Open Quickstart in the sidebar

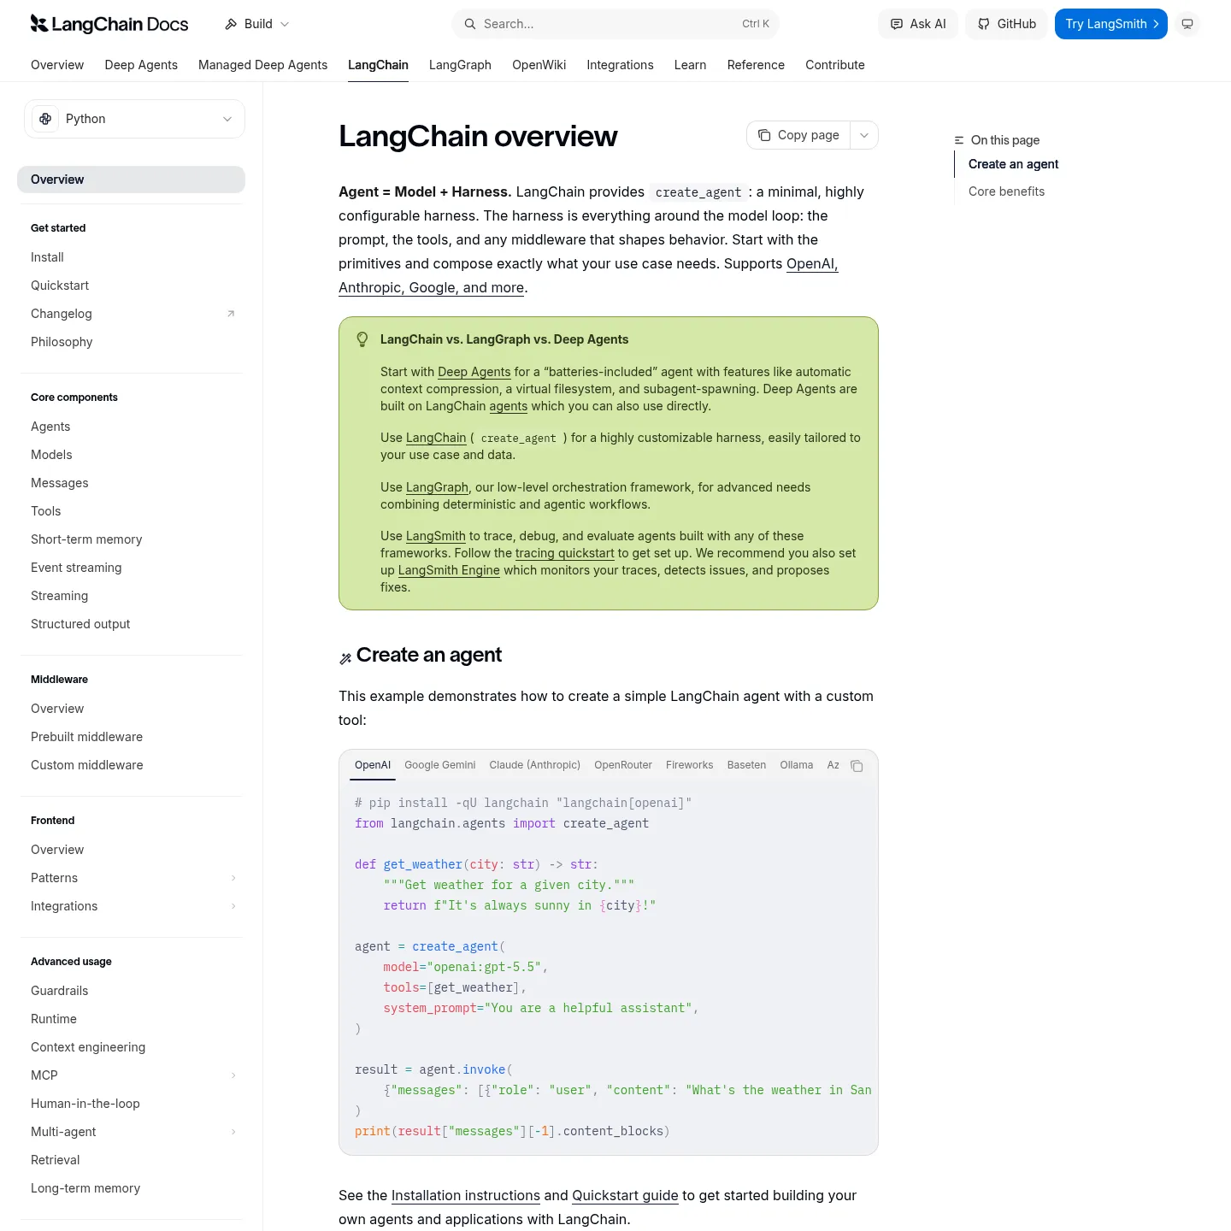60,286
